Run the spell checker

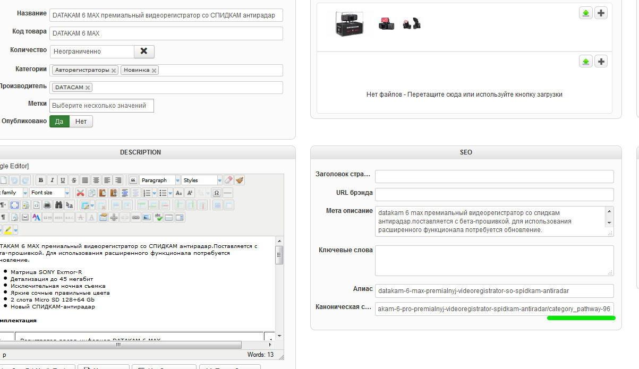[158, 218]
